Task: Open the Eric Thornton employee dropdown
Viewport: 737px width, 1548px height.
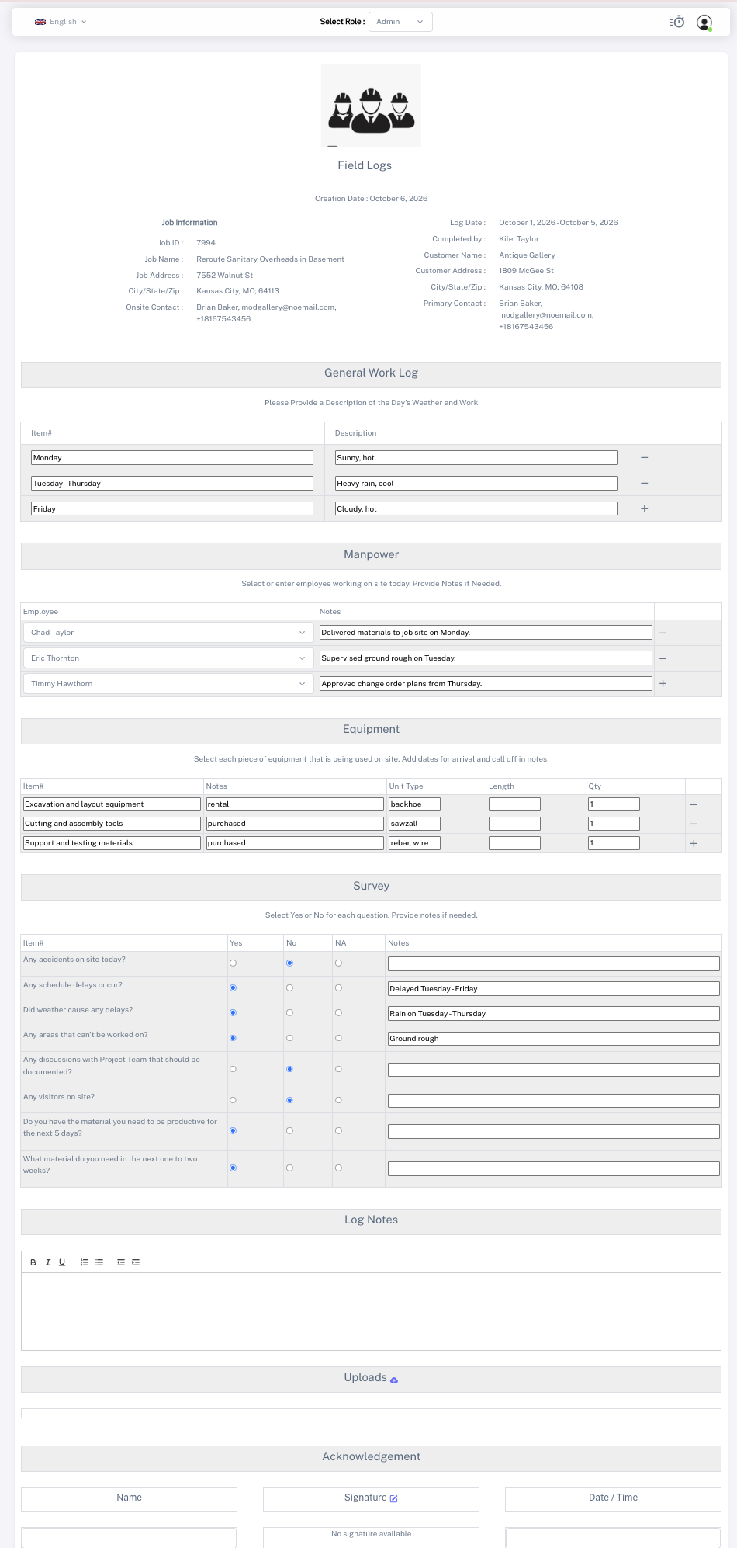Action: [168, 658]
